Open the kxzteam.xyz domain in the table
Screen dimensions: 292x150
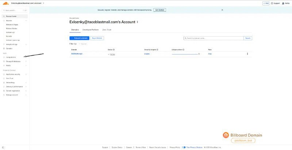point(77,54)
